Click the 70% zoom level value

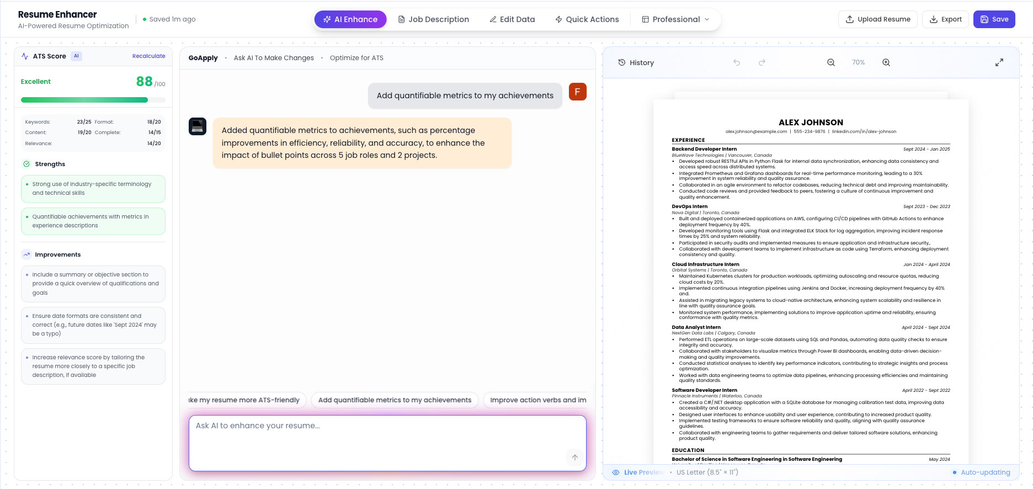tap(858, 62)
